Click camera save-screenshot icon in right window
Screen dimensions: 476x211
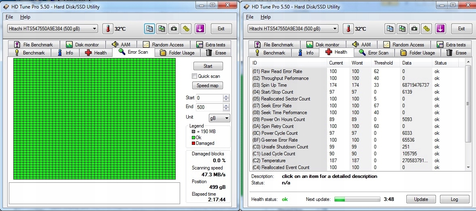(x=414, y=29)
